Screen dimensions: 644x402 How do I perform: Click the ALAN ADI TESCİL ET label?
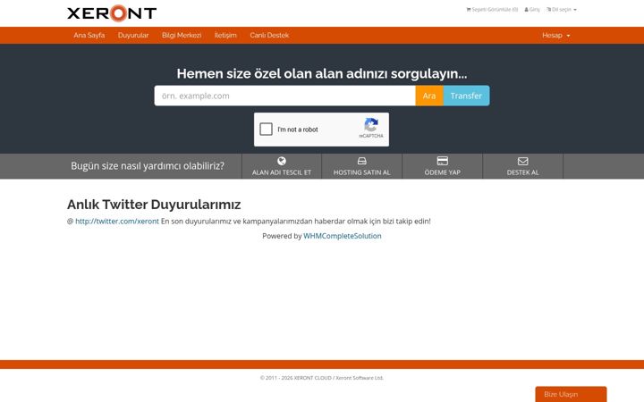point(282,172)
